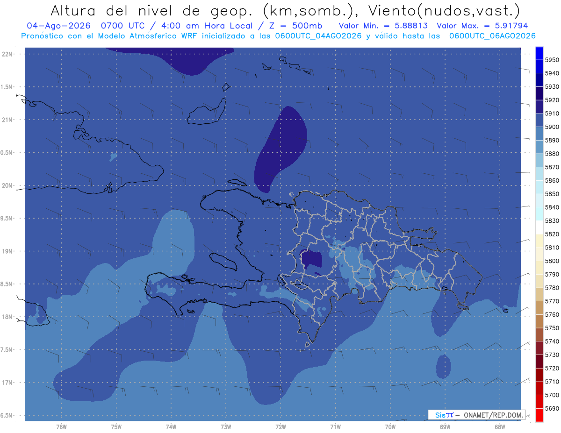Click the 5690 value on the color scale
Screen dimensions: 561x433
[552, 408]
